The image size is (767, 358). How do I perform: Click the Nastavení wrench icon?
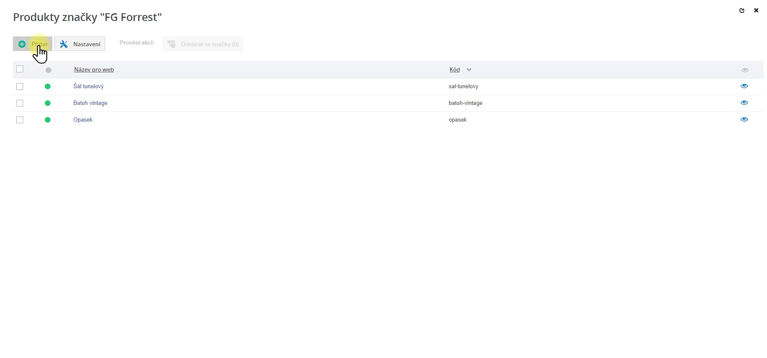click(x=64, y=44)
